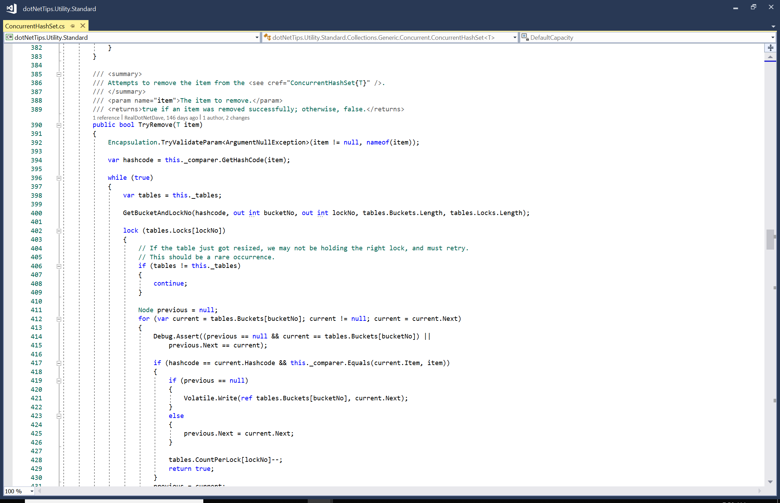Click the scrollbar down arrow icon
780x503 pixels.
[770, 482]
